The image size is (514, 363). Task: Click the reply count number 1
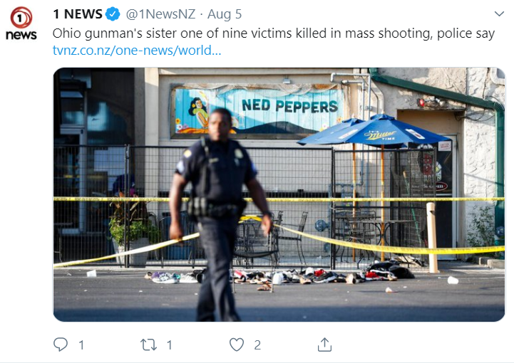pyautogui.click(x=81, y=345)
